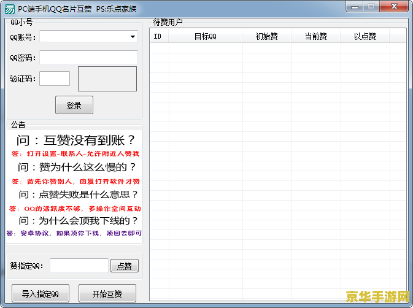Click the 点赞 button
The height and width of the screenshot is (308, 413).
click(125, 266)
